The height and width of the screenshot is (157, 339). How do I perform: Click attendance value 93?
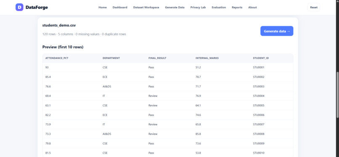47,67
